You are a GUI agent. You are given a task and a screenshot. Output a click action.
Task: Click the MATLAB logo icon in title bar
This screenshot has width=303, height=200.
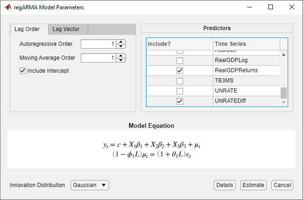tap(8, 7)
